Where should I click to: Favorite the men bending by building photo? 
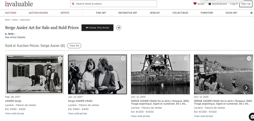point(60,59)
